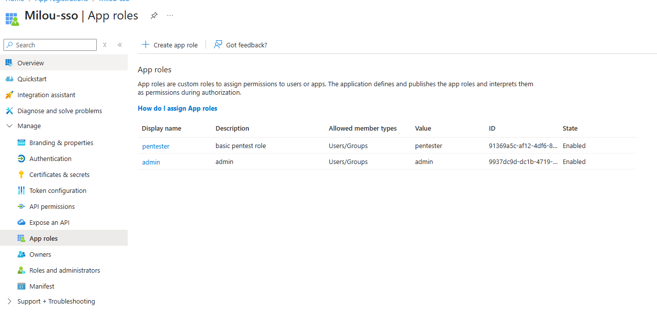
Task: Open 'How do I assign App roles' link
Action: [177, 108]
